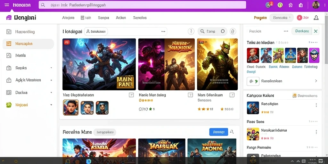Focus the Dang search field
Image resolution: width=328 pixels, height=164 pixels.
click(212, 31)
